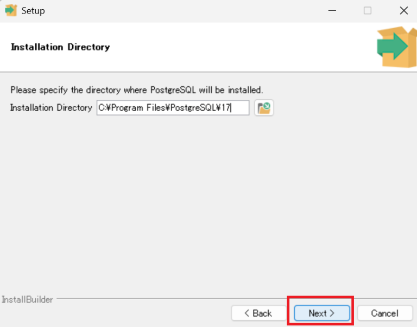Go Back to the previous setup step

[x=258, y=313]
